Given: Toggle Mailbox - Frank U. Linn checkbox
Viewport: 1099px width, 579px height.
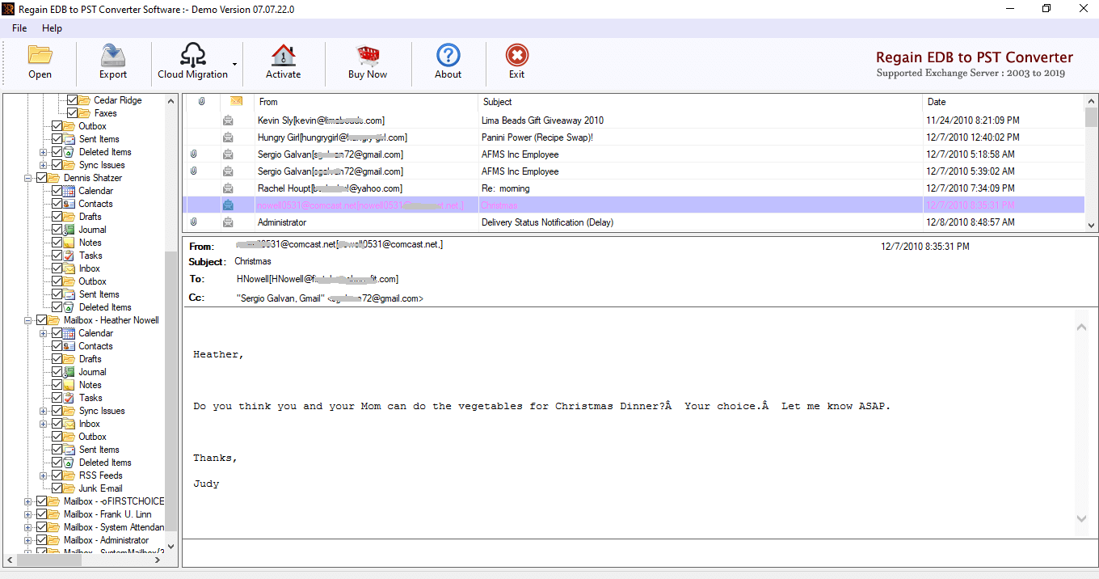Looking at the screenshot, I should click(x=42, y=514).
